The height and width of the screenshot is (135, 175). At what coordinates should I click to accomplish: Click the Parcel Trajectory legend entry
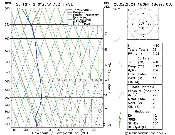coord(86,15)
